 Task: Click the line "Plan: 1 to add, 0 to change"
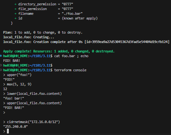point(29,33)
